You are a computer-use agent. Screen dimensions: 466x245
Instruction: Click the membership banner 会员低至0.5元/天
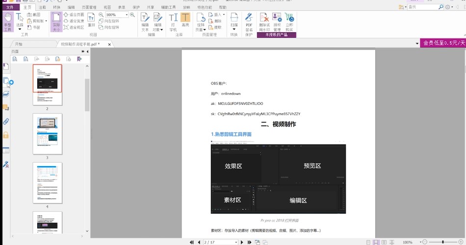tap(441, 43)
